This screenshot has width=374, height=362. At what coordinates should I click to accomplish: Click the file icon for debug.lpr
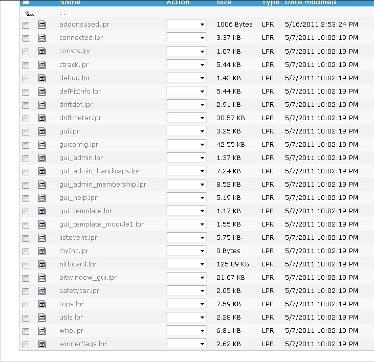42,78
